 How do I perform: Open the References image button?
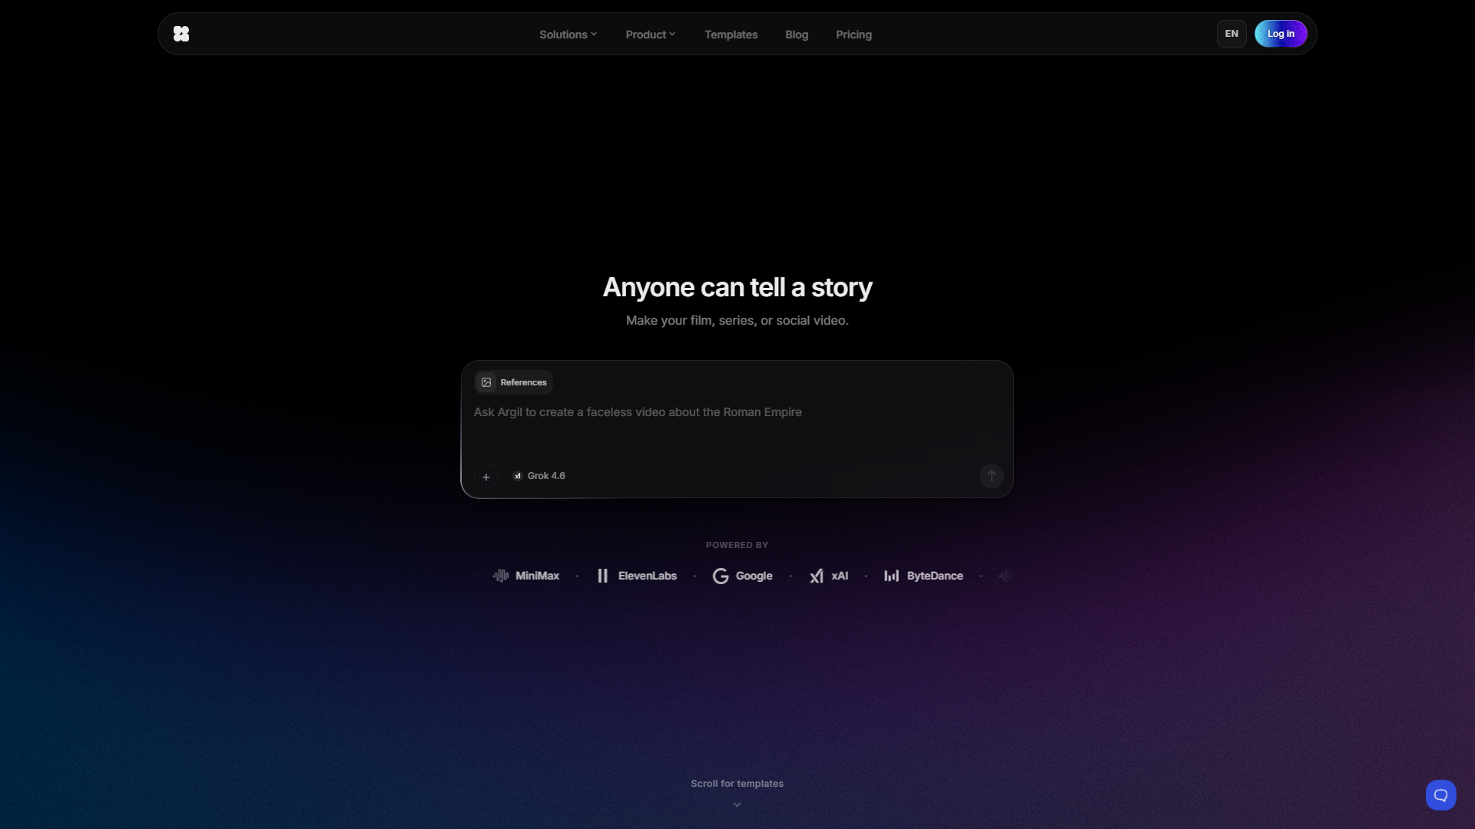coord(513,382)
